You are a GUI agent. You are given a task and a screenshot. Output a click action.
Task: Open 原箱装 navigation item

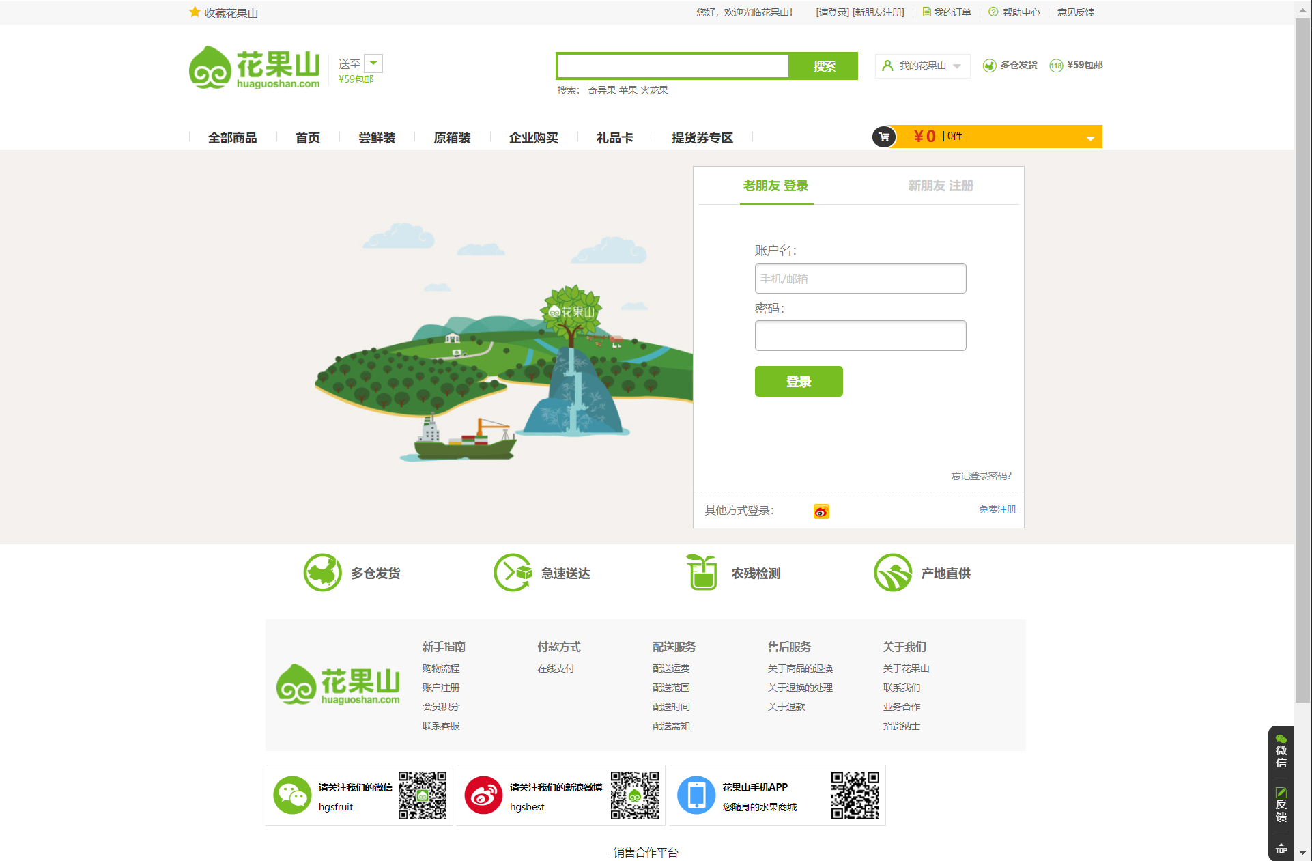[452, 138]
